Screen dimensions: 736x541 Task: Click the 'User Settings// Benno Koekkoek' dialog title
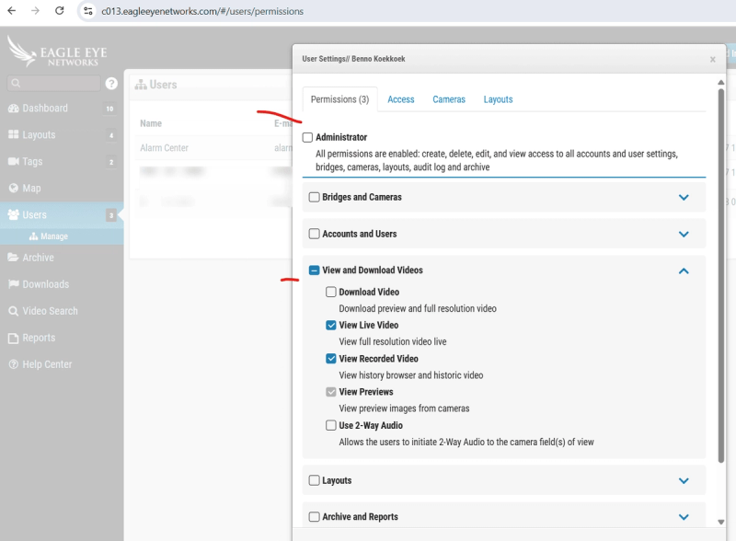pos(353,59)
